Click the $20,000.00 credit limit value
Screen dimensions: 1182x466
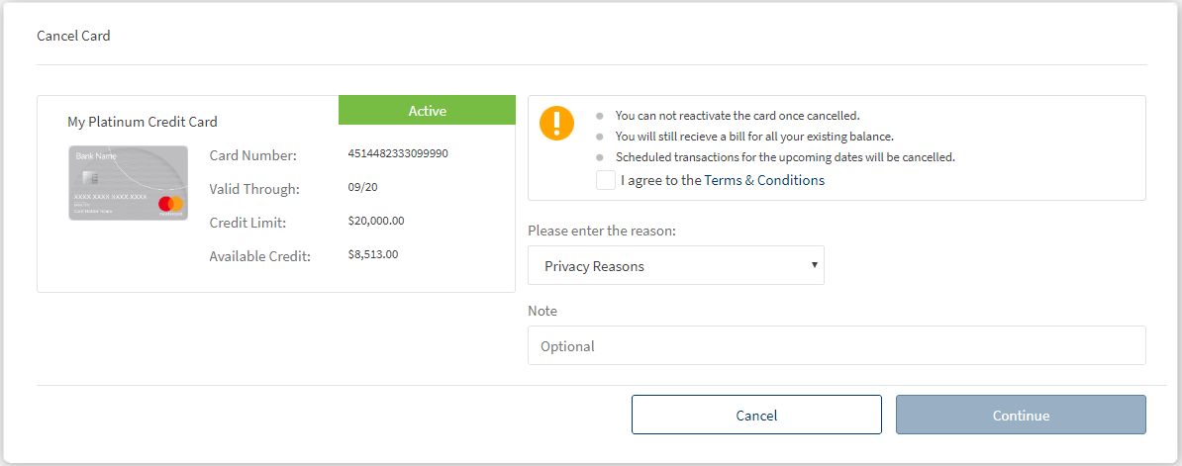[376, 221]
